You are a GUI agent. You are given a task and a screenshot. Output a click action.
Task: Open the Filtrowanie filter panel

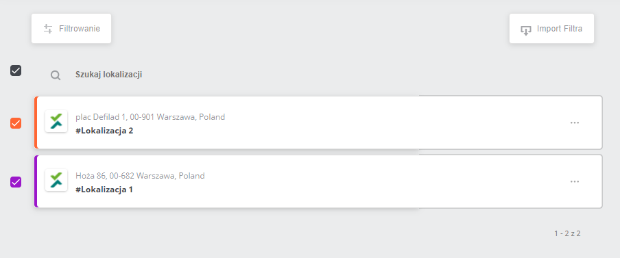(x=71, y=29)
